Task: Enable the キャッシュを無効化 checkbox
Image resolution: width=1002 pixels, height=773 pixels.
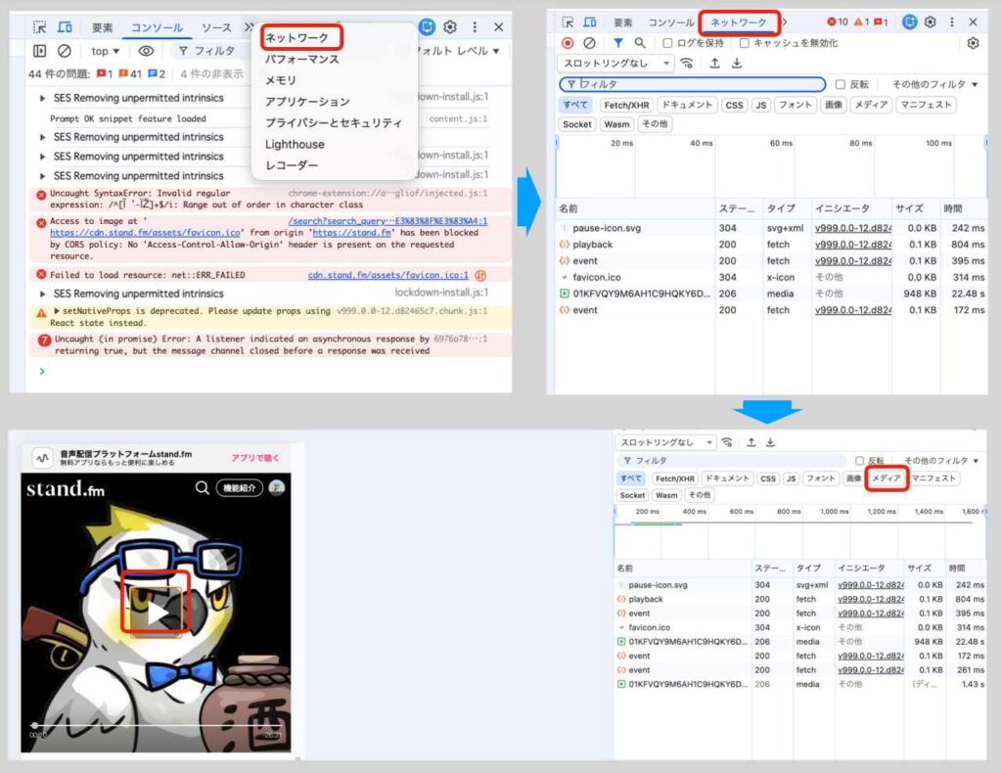Action: (x=745, y=43)
